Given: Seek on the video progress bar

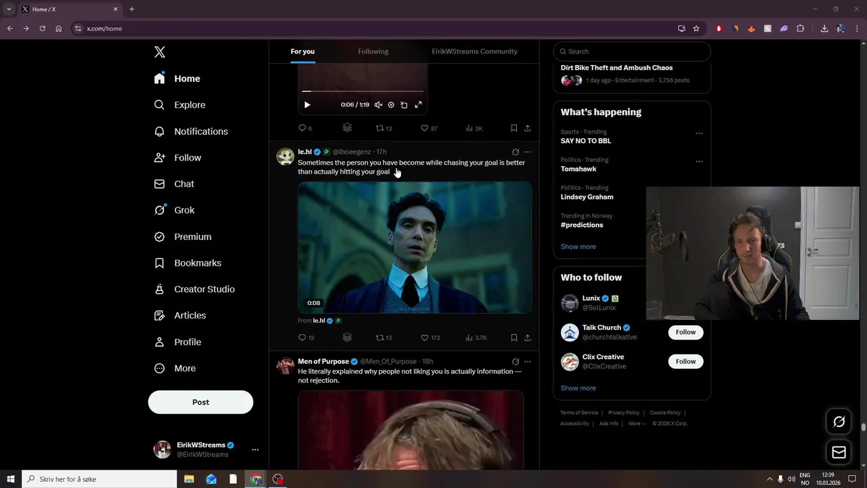Looking at the screenshot, I should point(363,91).
